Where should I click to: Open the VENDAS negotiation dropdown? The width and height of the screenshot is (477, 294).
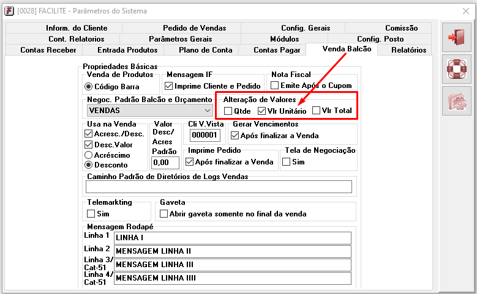149,111
